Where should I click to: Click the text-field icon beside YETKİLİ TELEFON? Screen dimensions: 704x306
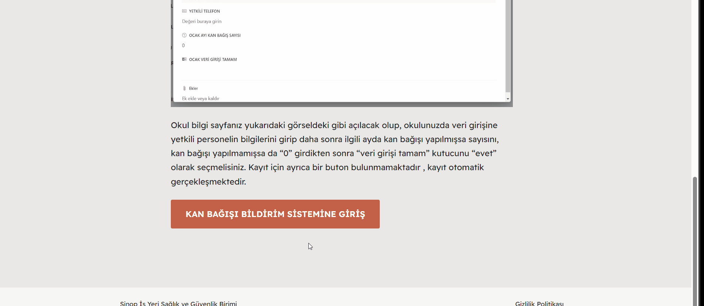click(184, 11)
